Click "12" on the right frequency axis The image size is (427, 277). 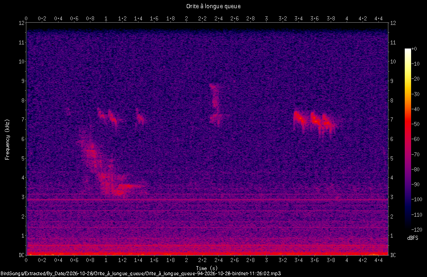(x=393, y=23)
